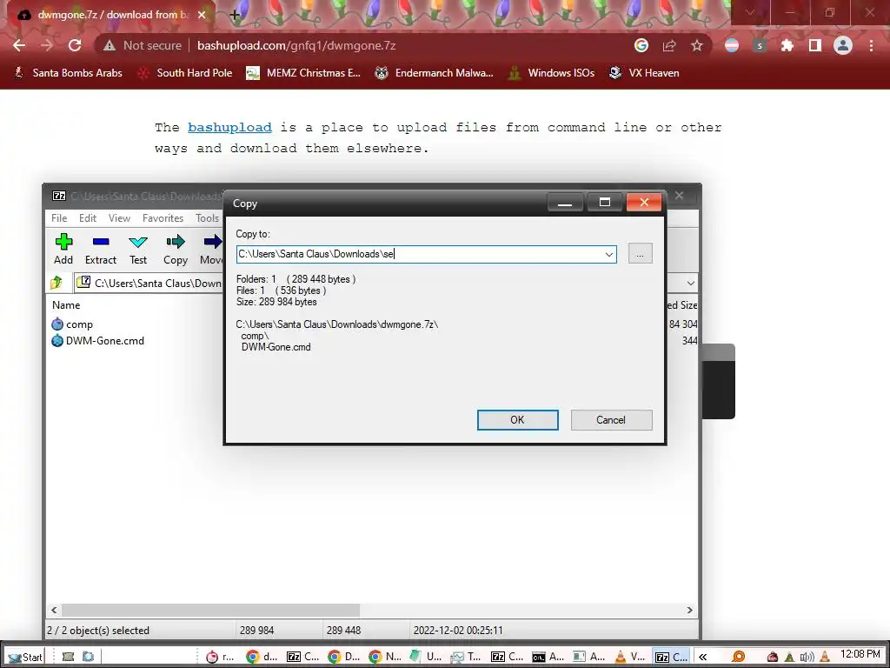This screenshot has height=668, width=890.
Task: Click the Not secure warning icon
Action: tap(109, 45)
